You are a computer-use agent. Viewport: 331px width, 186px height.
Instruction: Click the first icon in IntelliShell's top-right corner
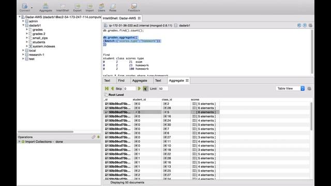pos(299,25)
